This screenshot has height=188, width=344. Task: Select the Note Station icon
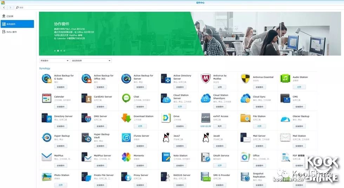pyautogui.click(x=166, y=157)
